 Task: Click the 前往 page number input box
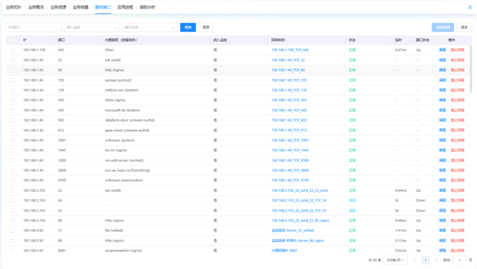[459, 260]
